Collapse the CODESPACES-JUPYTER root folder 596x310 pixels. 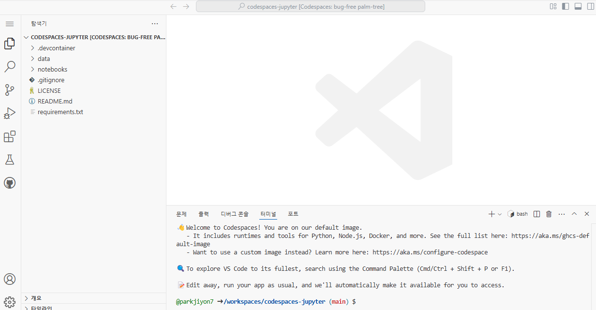click(94, 37)
